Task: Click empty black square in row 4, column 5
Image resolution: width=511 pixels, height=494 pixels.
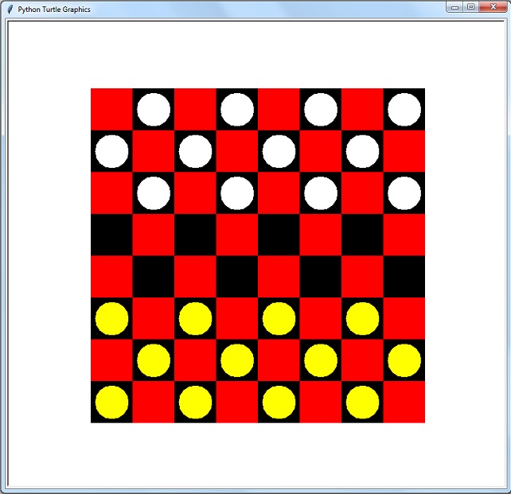Action: click(x=279, y=235)
